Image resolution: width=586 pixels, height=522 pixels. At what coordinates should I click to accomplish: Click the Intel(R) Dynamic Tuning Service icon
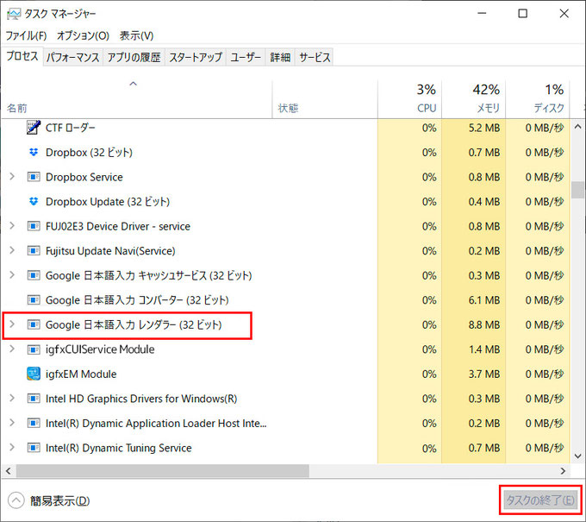[34, 448]
